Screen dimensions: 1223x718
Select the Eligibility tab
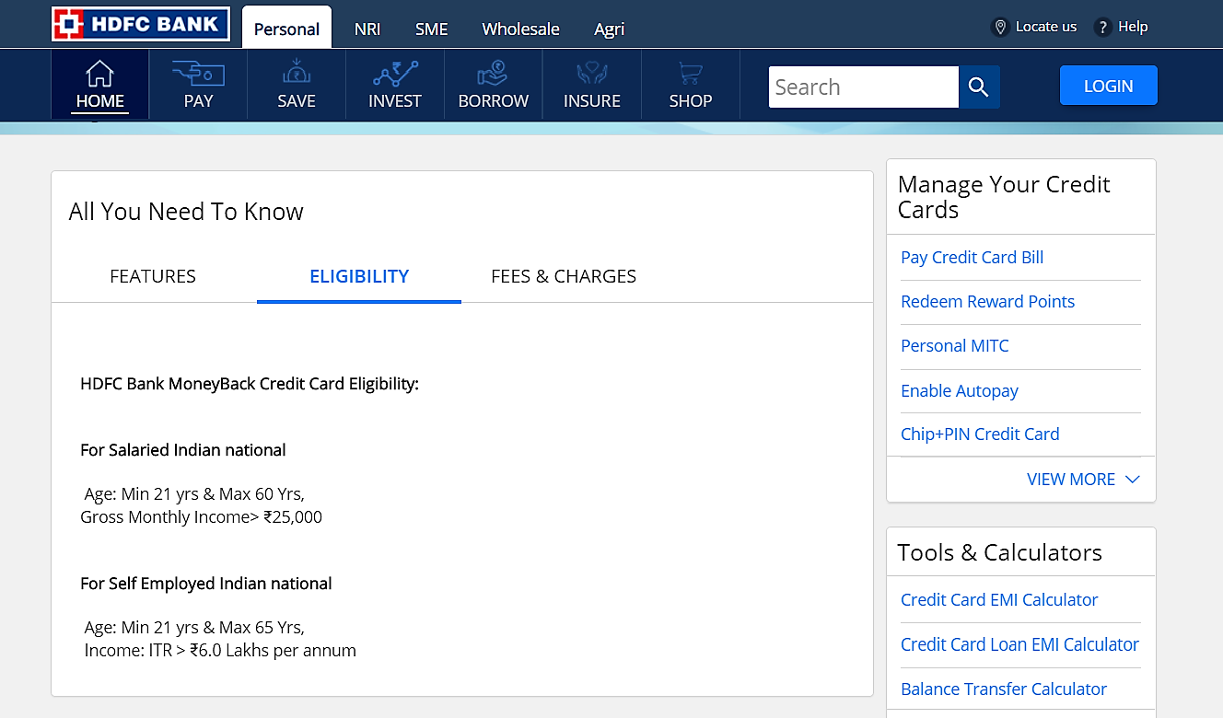[x=359, y=276]
